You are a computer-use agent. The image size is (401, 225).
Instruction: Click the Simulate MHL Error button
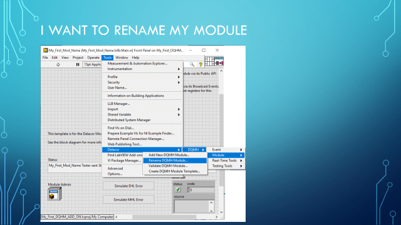pyautogui.click(x=128, y=199)
